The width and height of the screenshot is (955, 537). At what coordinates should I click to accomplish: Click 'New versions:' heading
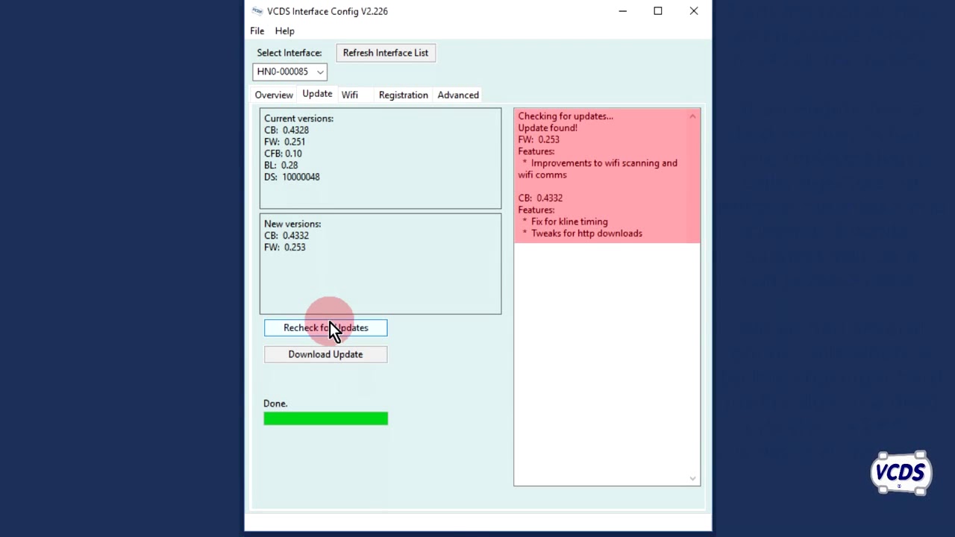[x=292, y=224]
